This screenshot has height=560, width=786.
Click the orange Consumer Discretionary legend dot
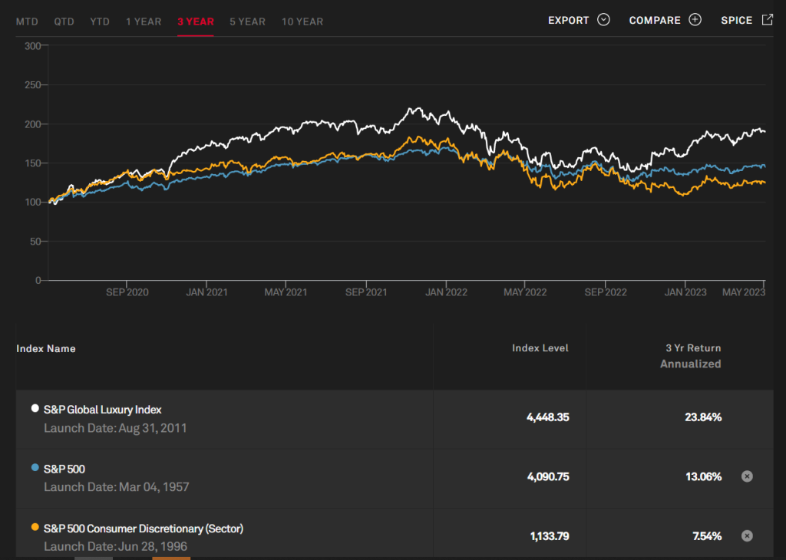35,527
